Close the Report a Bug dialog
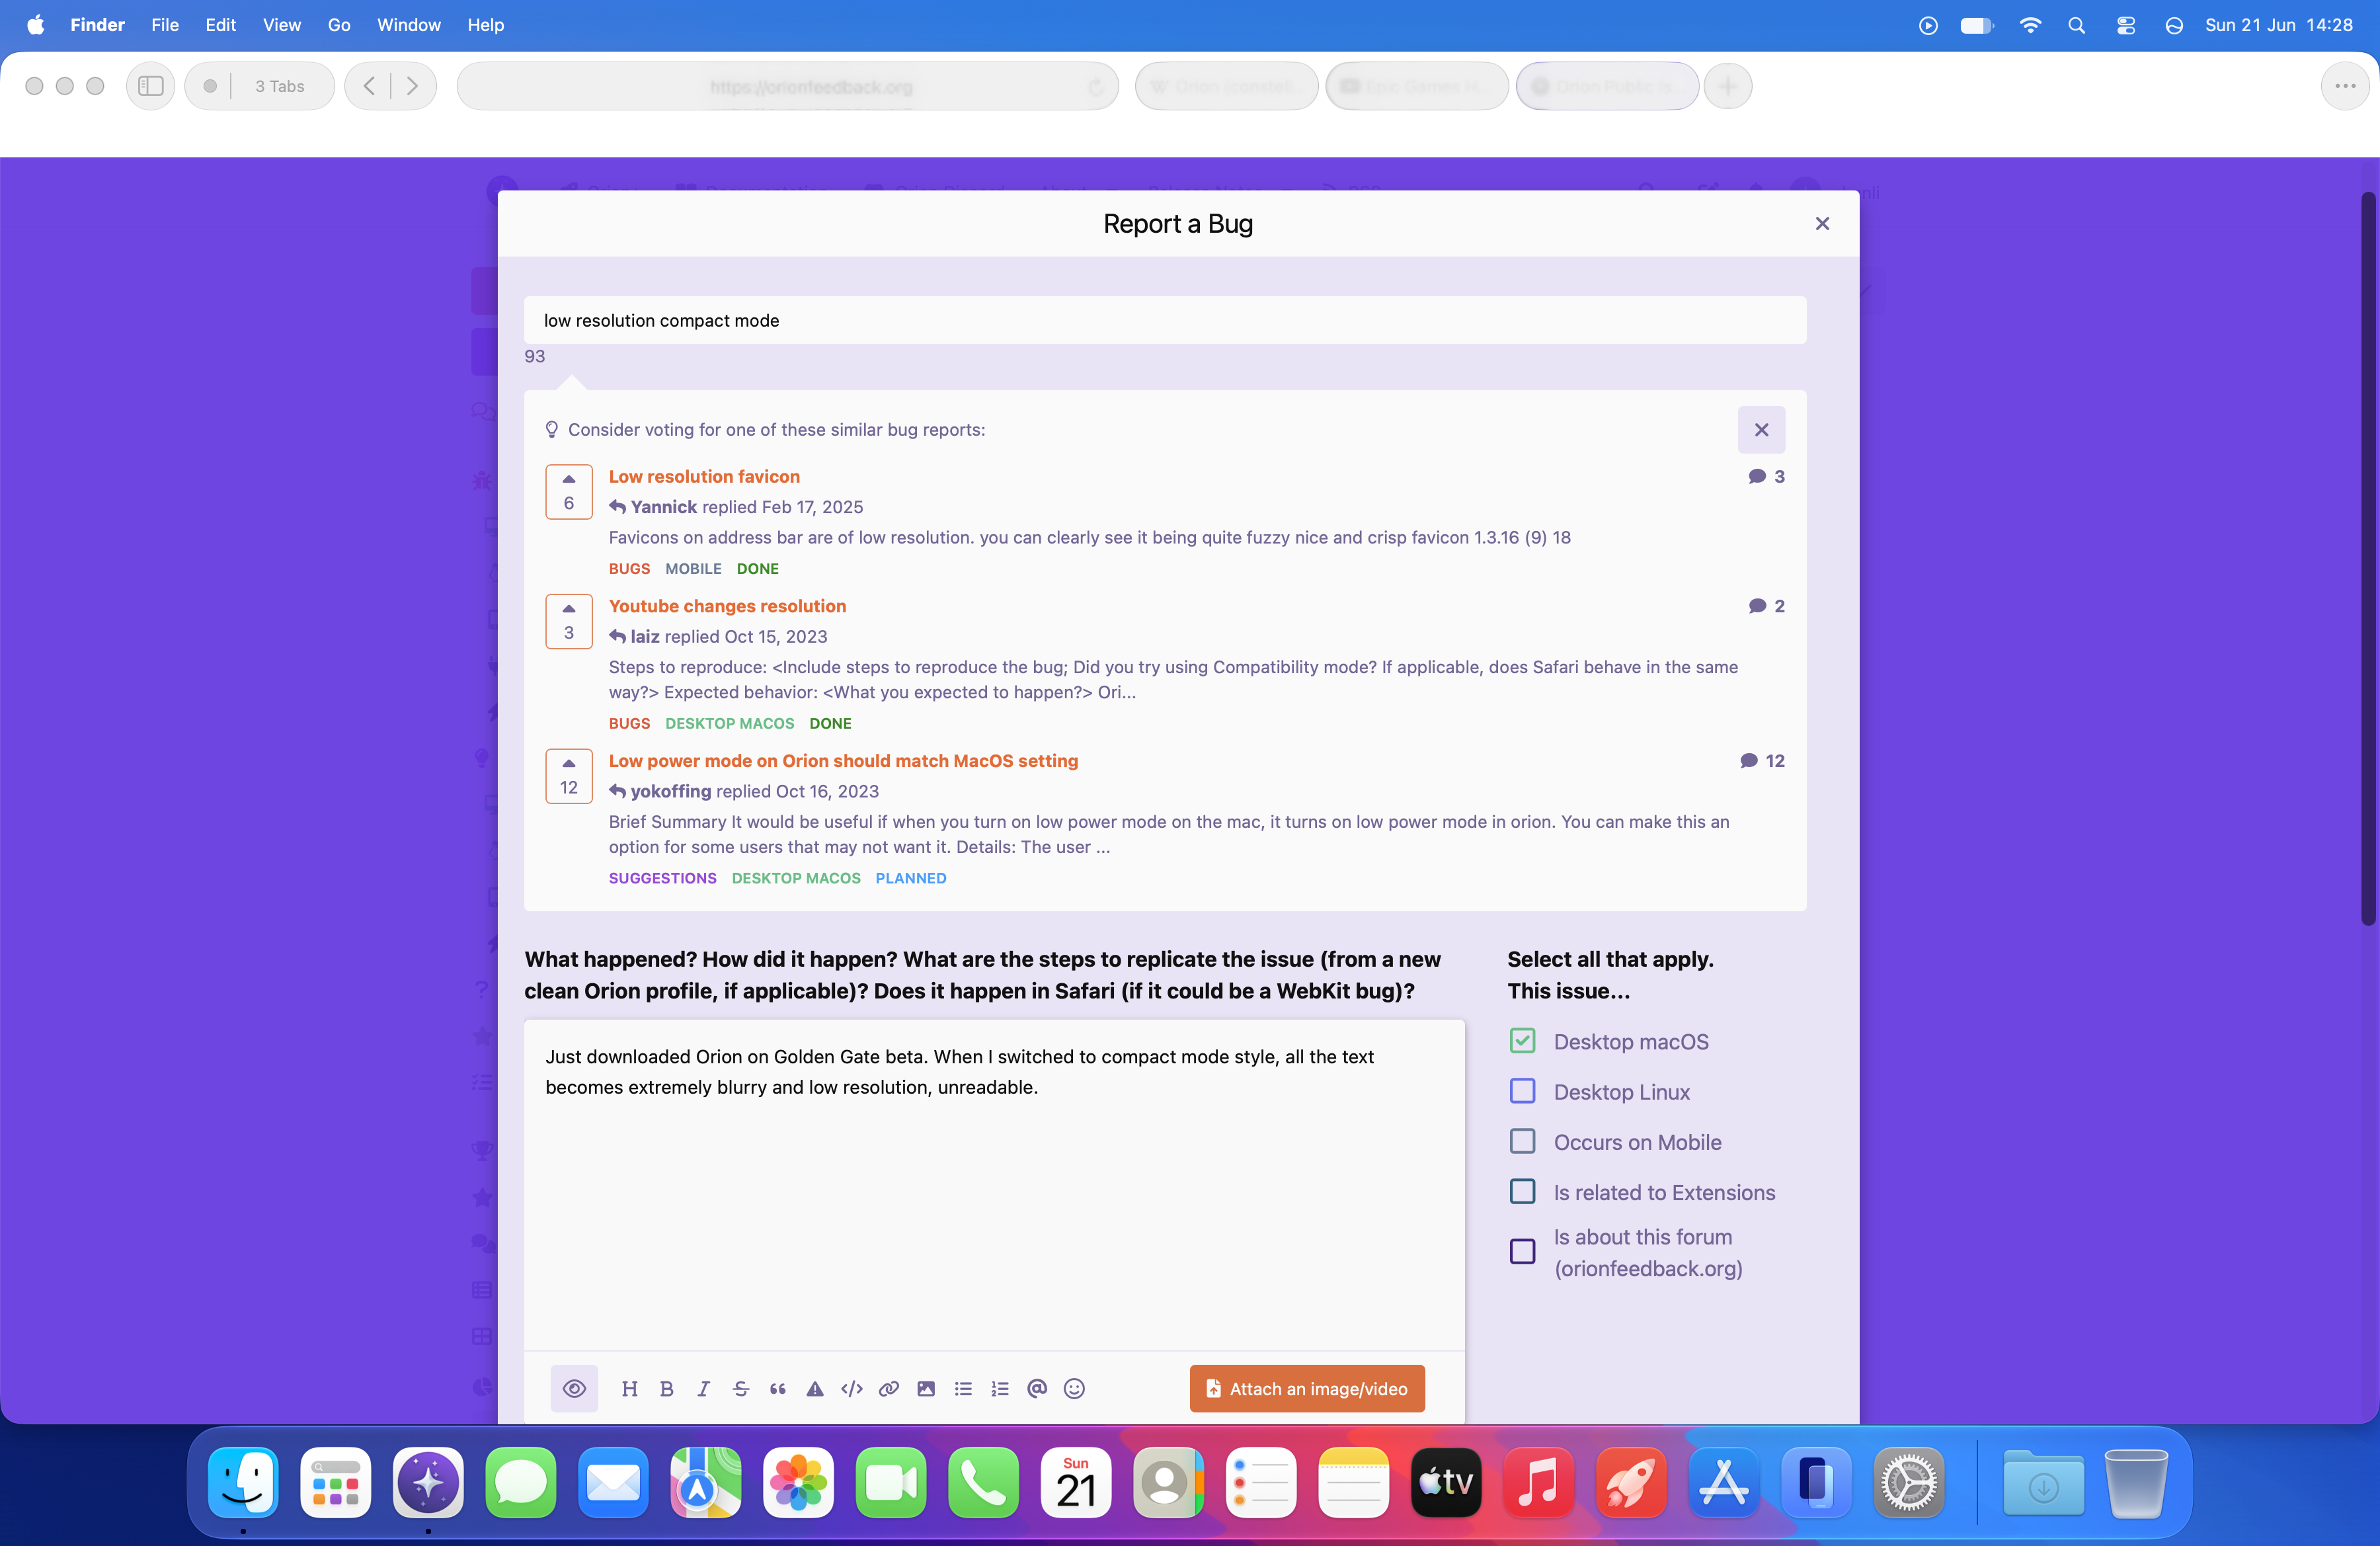Screen dimensions: 2380x1546 click(x=1822, y=223)
